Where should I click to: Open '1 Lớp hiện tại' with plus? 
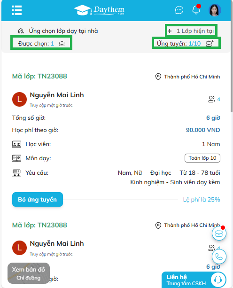click(x=191, y=31)
